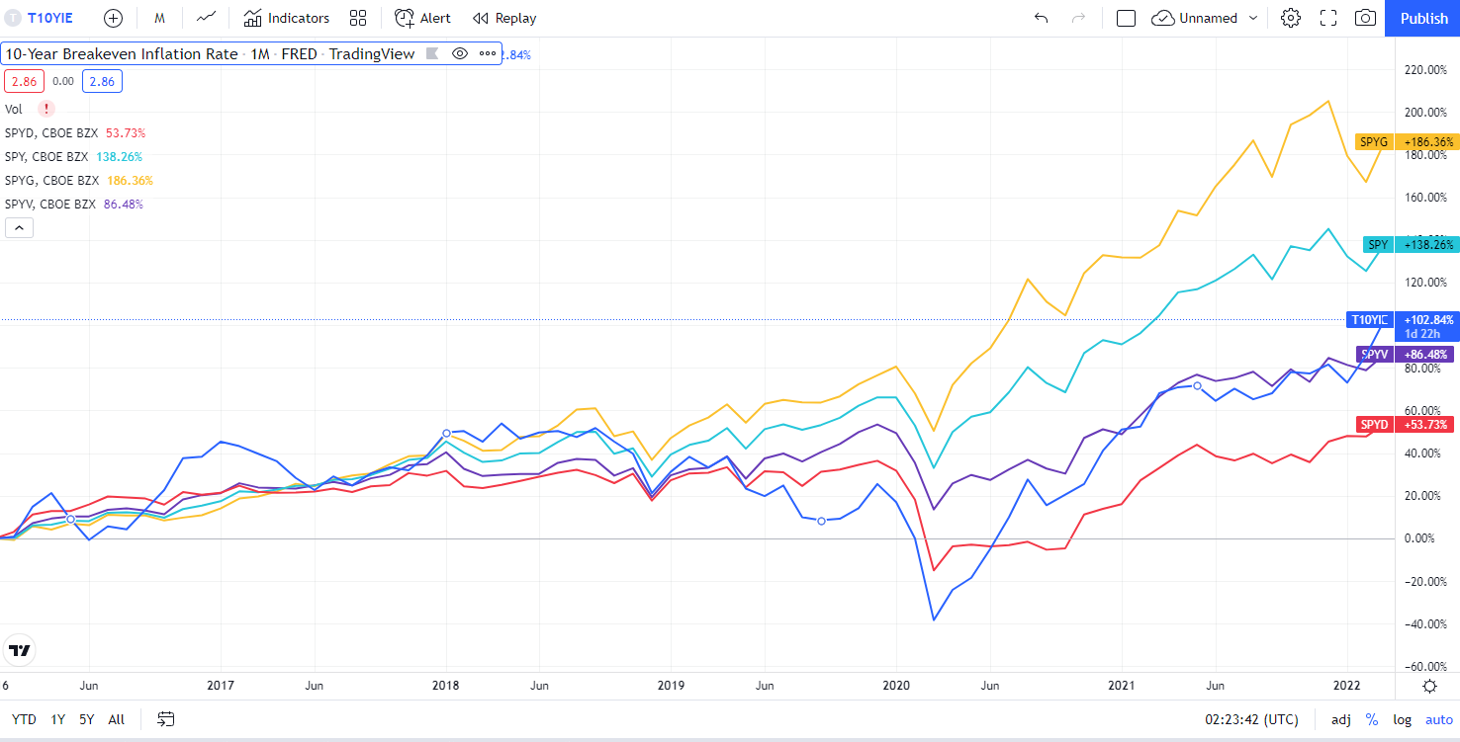Toggle adj adjusted data
Image resolution: width=1460 pixels, height=742 pixels.
(1341, 719)
